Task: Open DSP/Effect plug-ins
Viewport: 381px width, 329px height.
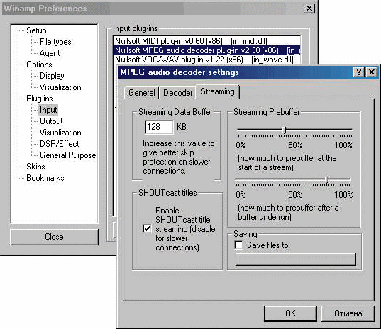Action: 60,144
